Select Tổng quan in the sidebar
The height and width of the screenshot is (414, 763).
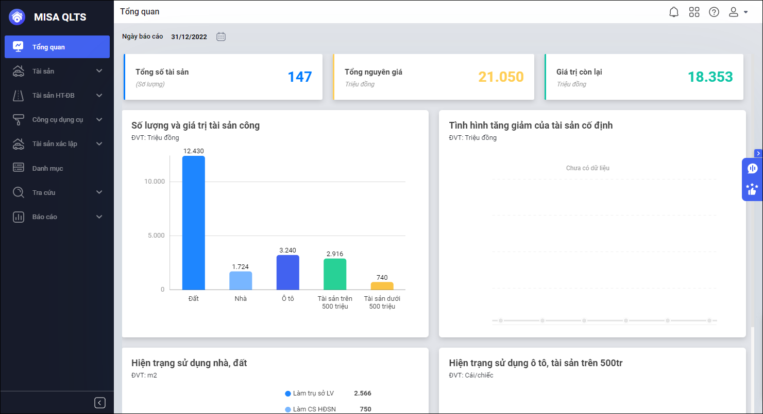[57, 47]
